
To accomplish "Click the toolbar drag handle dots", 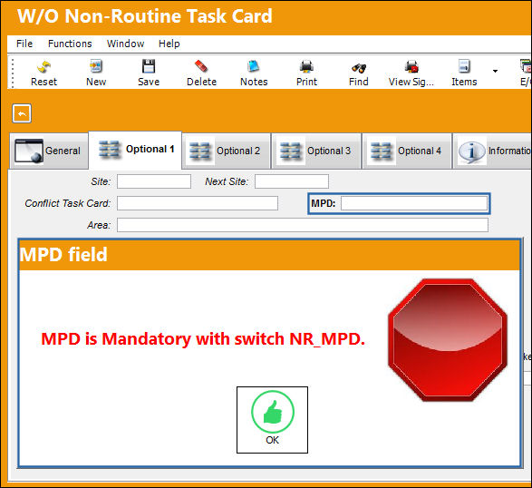I will 13,73.
